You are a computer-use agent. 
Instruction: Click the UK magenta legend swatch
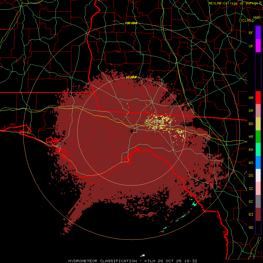tap(258, 46)
